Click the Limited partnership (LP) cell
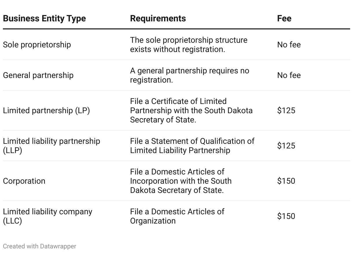 pos(46,111)
